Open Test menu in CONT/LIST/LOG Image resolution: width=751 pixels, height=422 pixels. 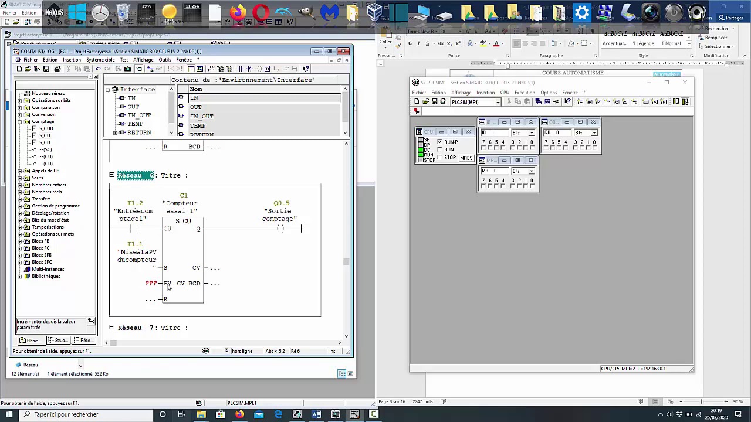[x=124, y=60]
